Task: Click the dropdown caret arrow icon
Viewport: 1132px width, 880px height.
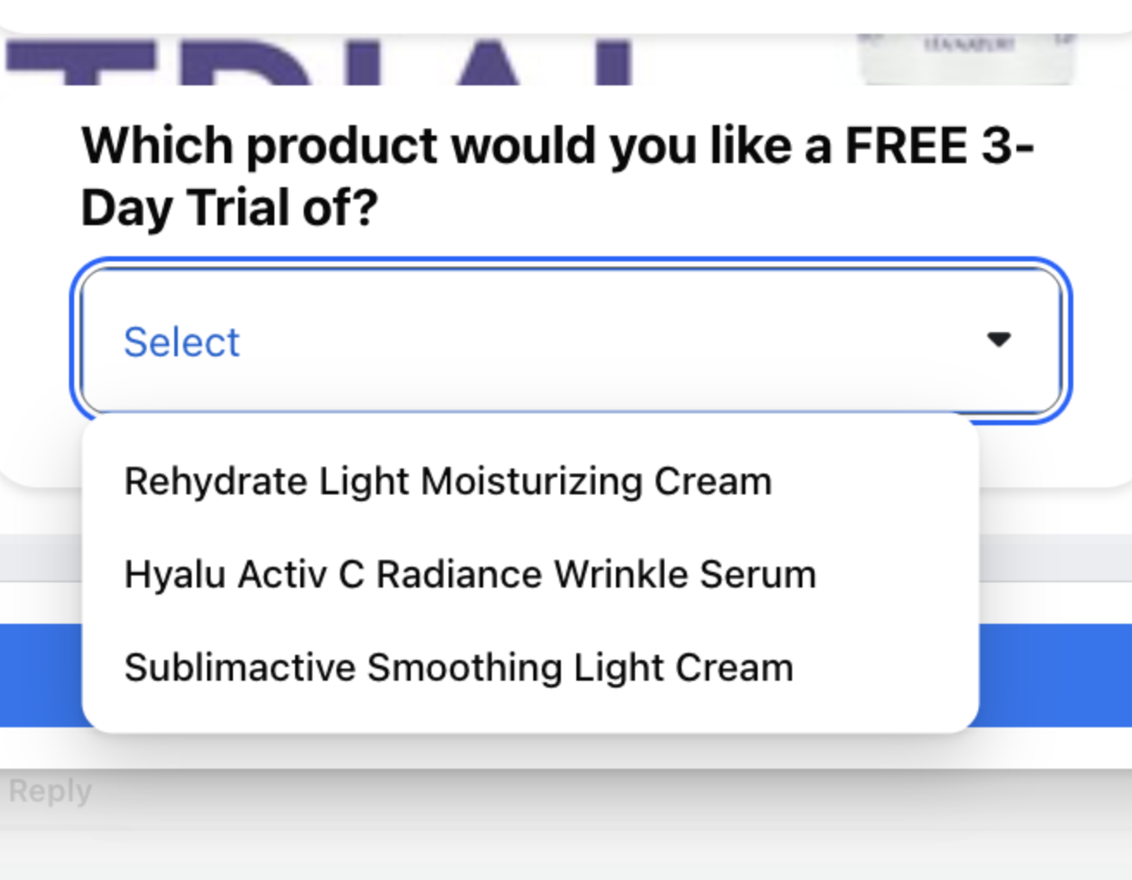Action: point(998,340)
